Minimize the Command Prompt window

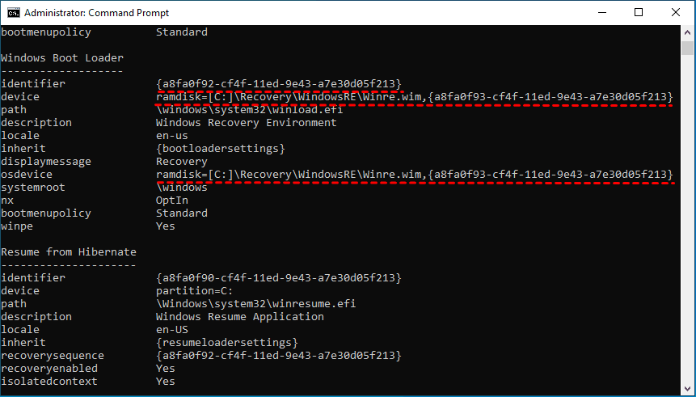[601, 13]
